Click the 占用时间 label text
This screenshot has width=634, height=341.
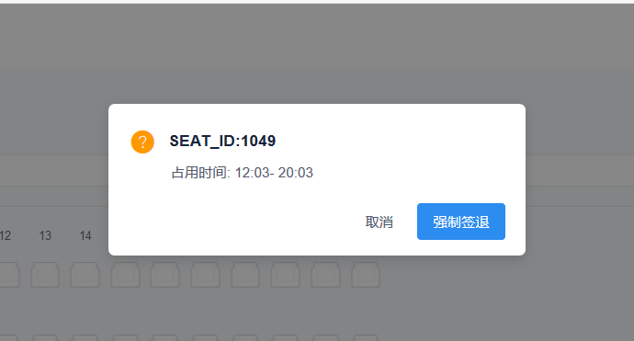(x=198, y=173)
